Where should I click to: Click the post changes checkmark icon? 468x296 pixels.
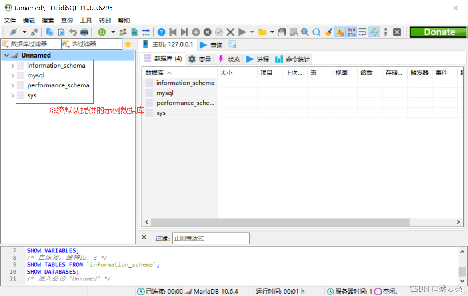(219, 32)
